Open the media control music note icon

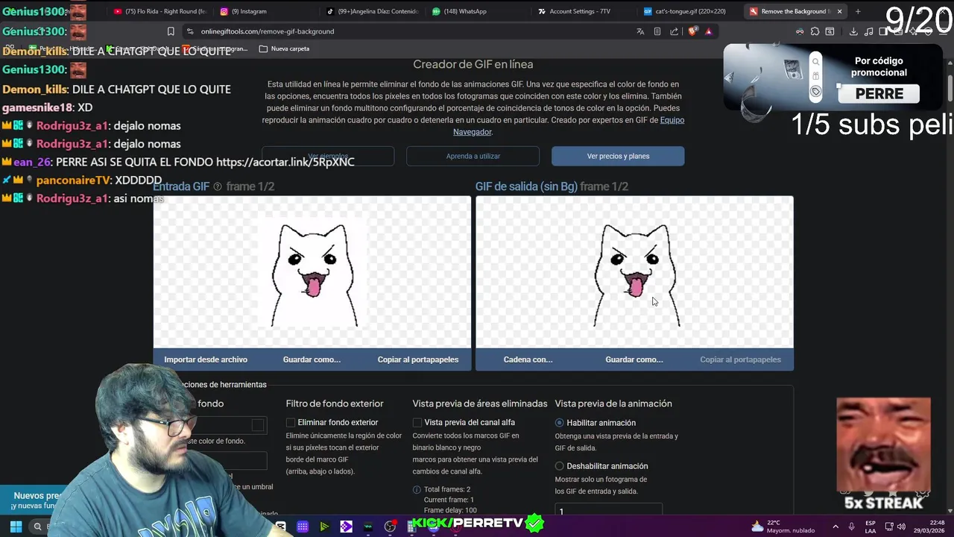pyautogui.click(x=868, y=31)
